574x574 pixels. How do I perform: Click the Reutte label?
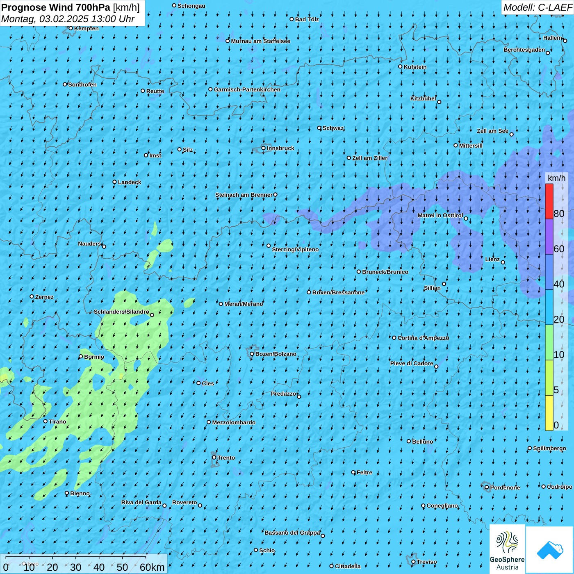tap(155, 91)
